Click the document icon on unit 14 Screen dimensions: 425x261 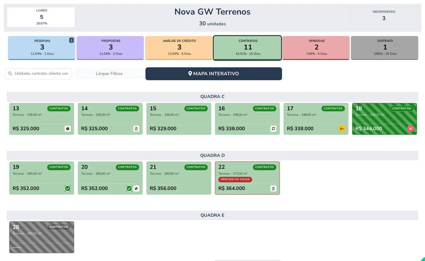pos(136,129)
